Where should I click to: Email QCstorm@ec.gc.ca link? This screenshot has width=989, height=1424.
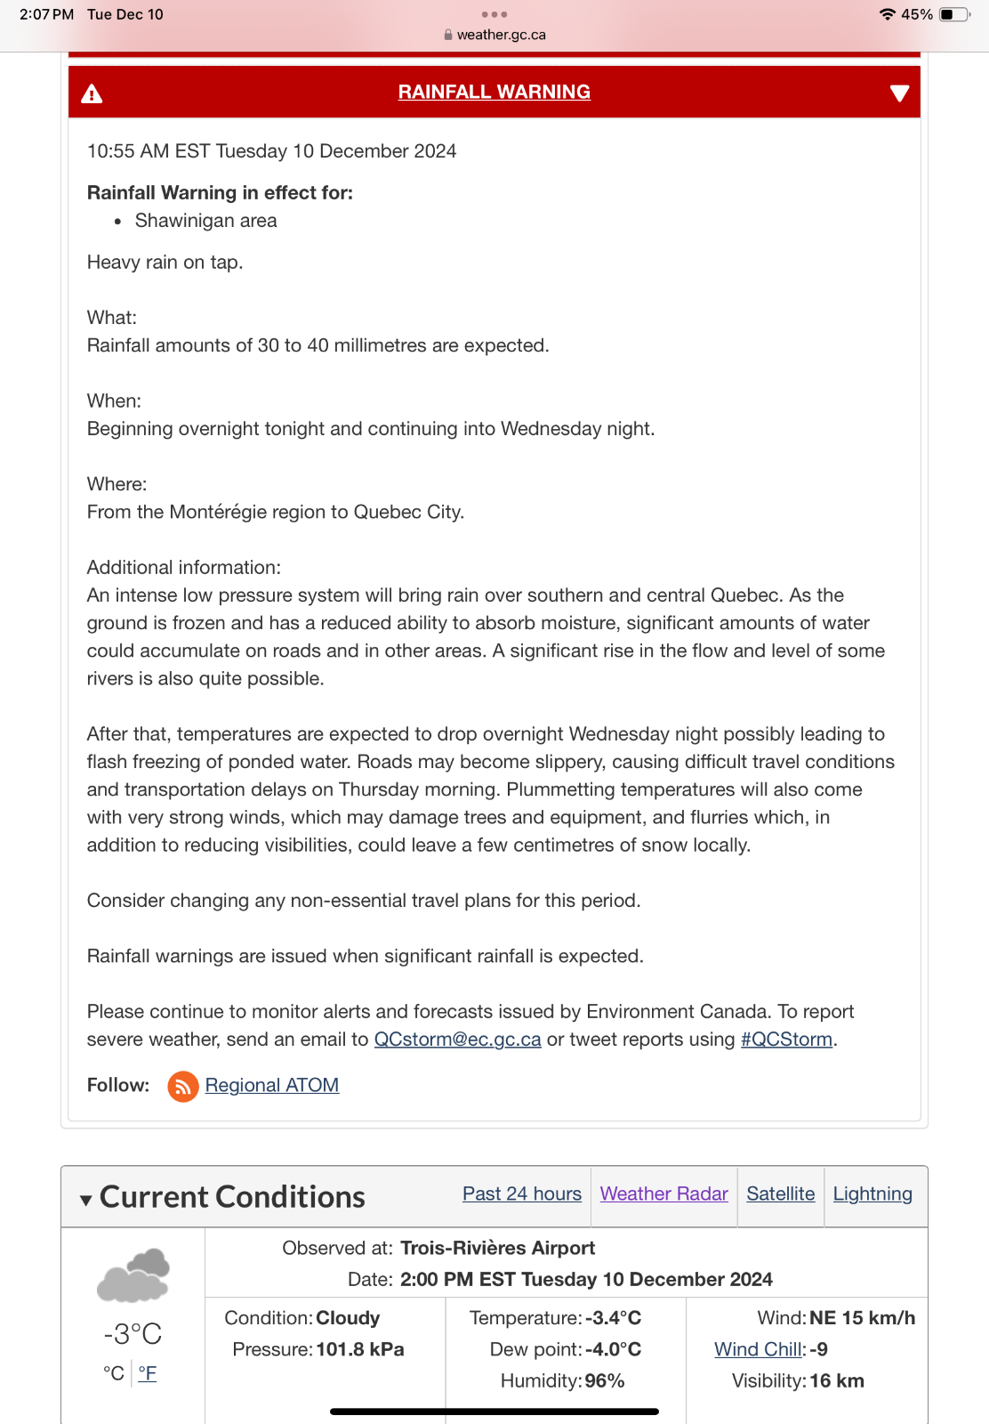457,1040
